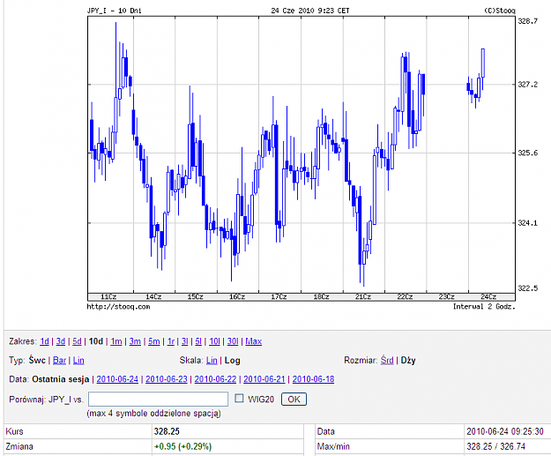Open session date 2010-06-18
Screen dimensions: 551x456
pos(313,379)
